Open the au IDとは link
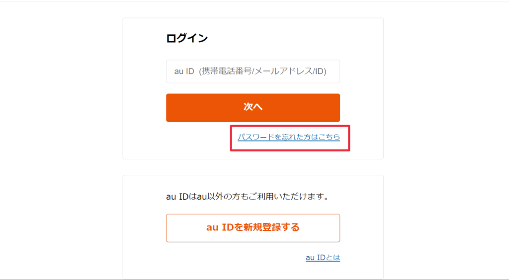 323,258
